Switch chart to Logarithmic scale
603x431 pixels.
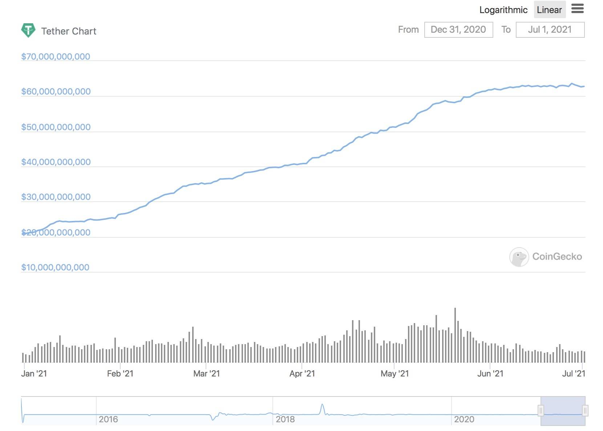pyautogui.click(x=503, y=10)
